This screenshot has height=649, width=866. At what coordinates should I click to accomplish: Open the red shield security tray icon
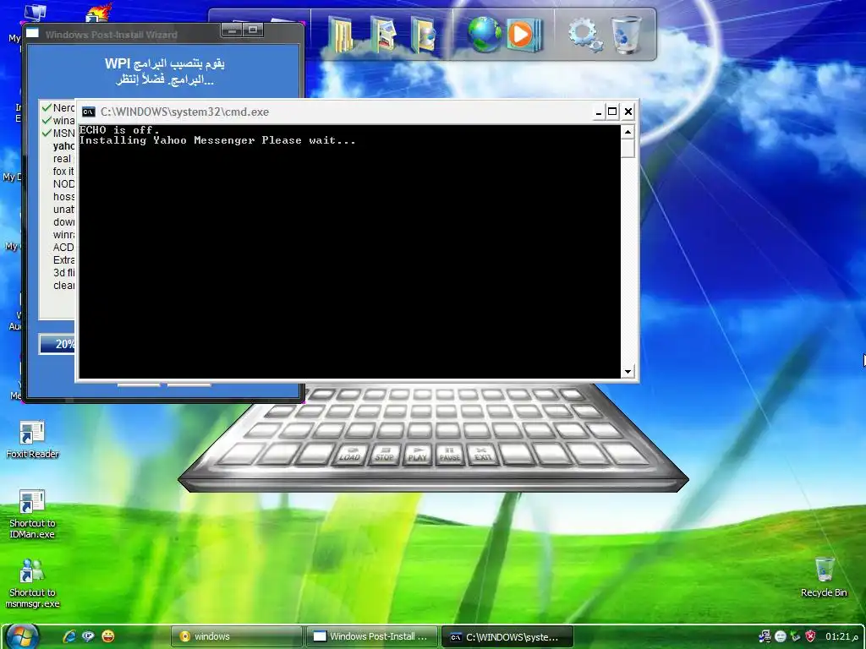811,636
